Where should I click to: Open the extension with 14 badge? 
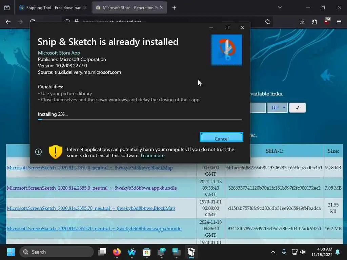(327, 21)
